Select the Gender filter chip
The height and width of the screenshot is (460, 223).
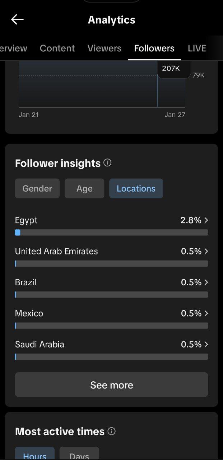tap(37, 188)
